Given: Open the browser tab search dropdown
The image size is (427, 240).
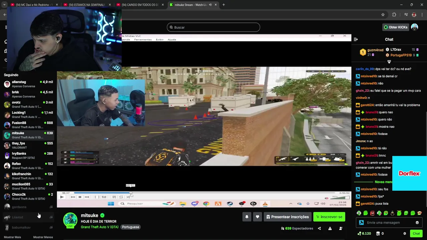Looking at the screenshot, I should point(4,5).
